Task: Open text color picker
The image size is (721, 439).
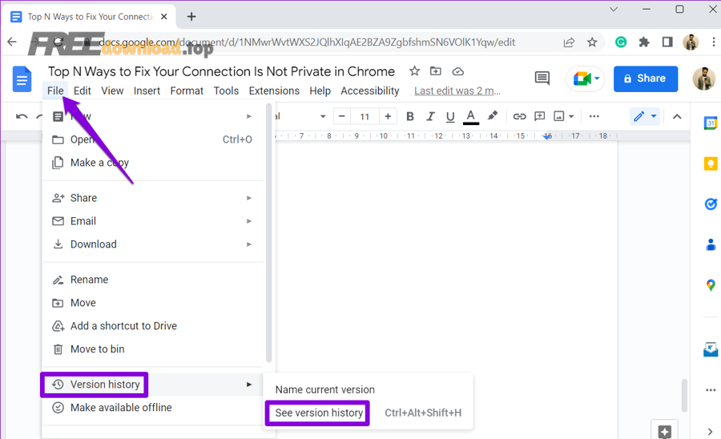Action: click(470, 117)
